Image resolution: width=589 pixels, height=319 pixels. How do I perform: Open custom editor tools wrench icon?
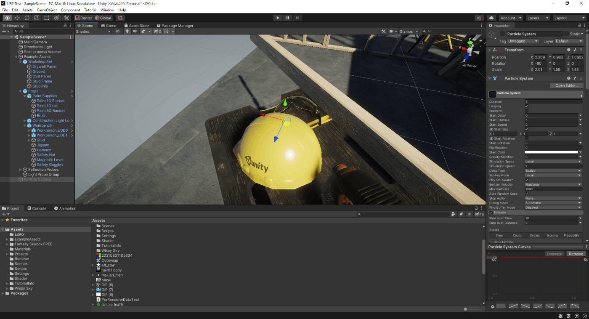tap(66, 18)
